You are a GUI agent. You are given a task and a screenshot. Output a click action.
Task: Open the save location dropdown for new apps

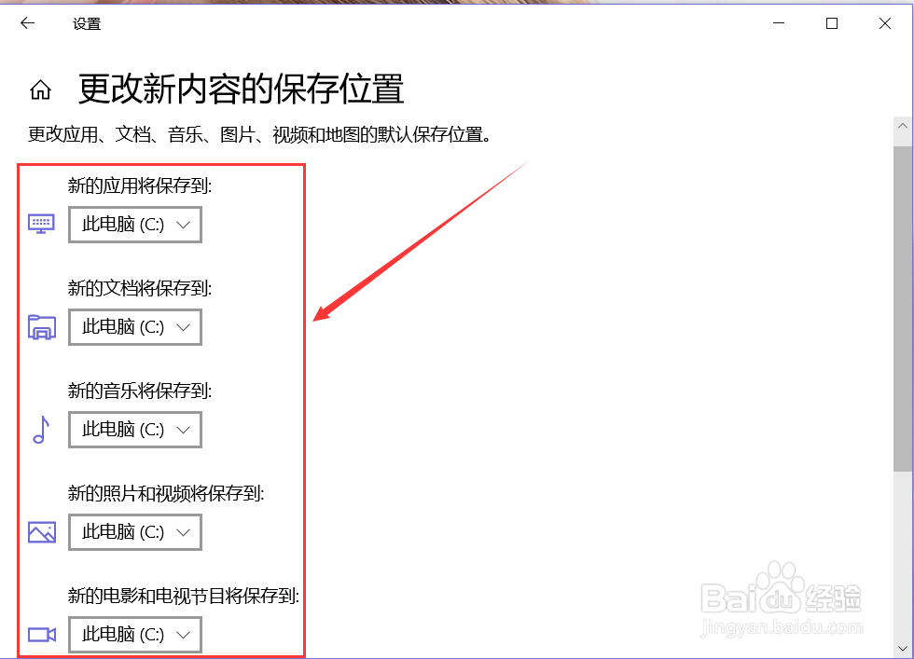click(134, 224)
